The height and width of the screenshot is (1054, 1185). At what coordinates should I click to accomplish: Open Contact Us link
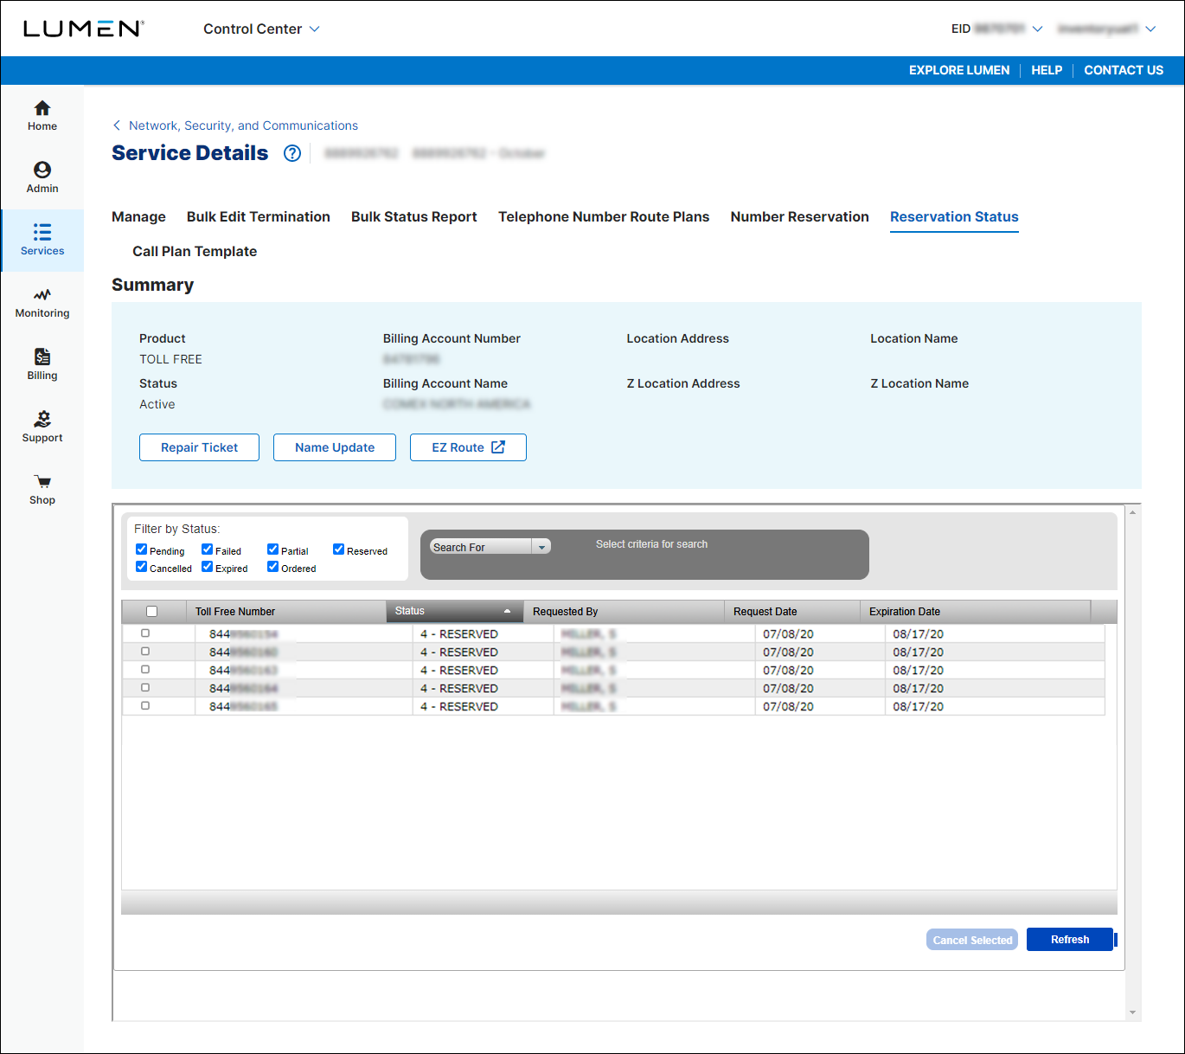(x=1124, y=70)
